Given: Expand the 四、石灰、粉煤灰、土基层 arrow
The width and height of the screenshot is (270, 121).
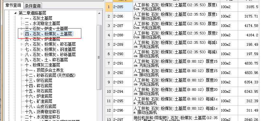Looking at the screenshot, I should click(21, 34).
